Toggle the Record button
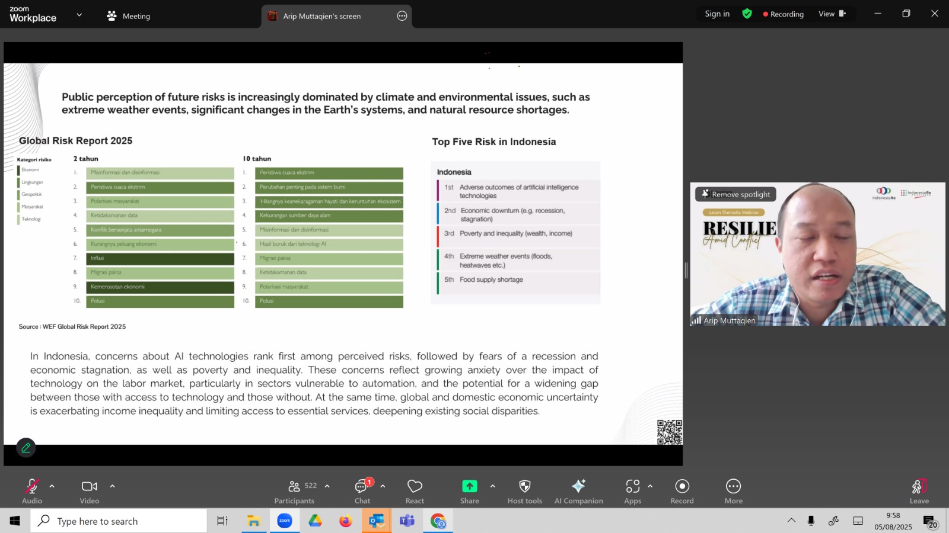Image resolution: width=949 pixels, height=533 pixels. point(682,492)
